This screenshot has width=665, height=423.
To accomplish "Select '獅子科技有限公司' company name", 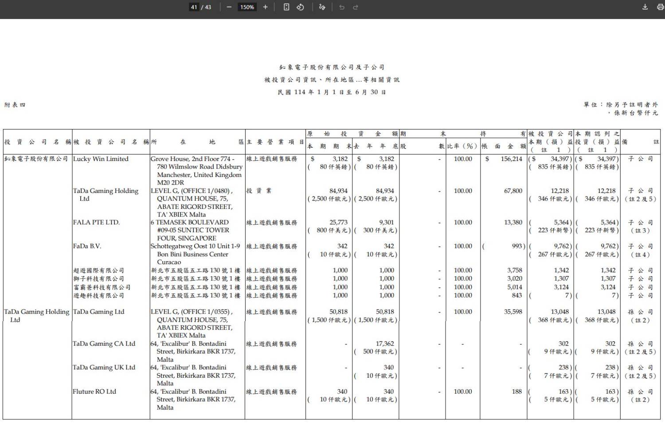I will [x=99, y=279].
